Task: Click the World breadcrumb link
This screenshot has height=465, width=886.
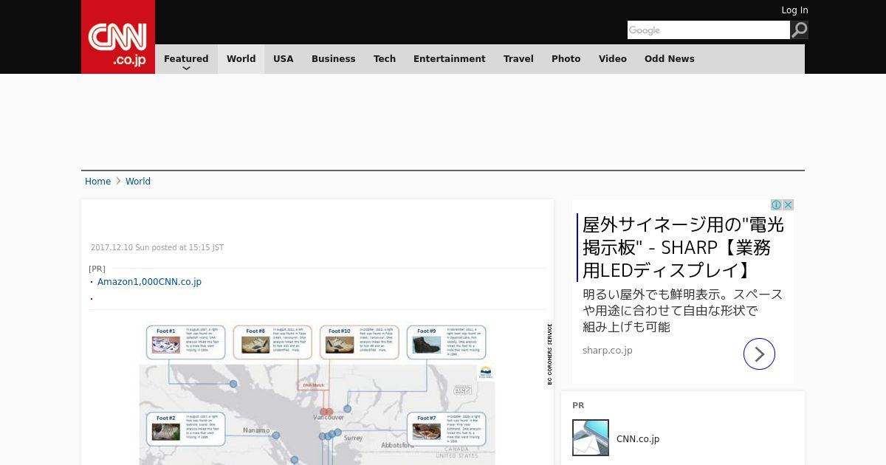Action: pos(138,182)
